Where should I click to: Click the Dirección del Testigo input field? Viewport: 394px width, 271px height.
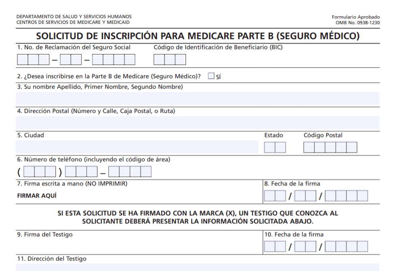tap(198, 267)
